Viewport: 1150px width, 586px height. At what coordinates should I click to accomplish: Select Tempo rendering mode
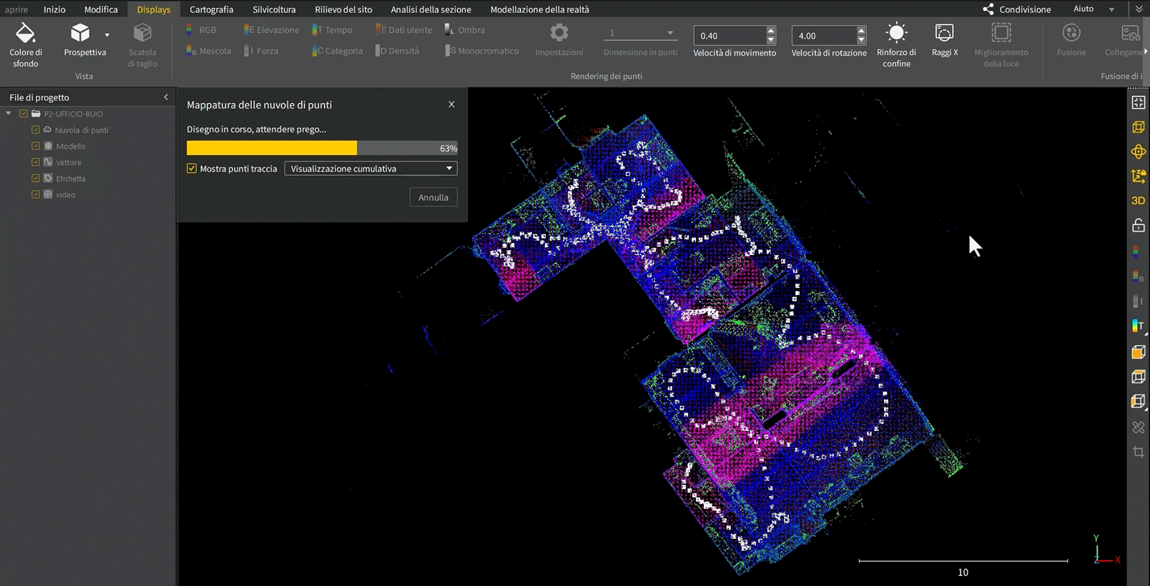(x=332, y=30)
